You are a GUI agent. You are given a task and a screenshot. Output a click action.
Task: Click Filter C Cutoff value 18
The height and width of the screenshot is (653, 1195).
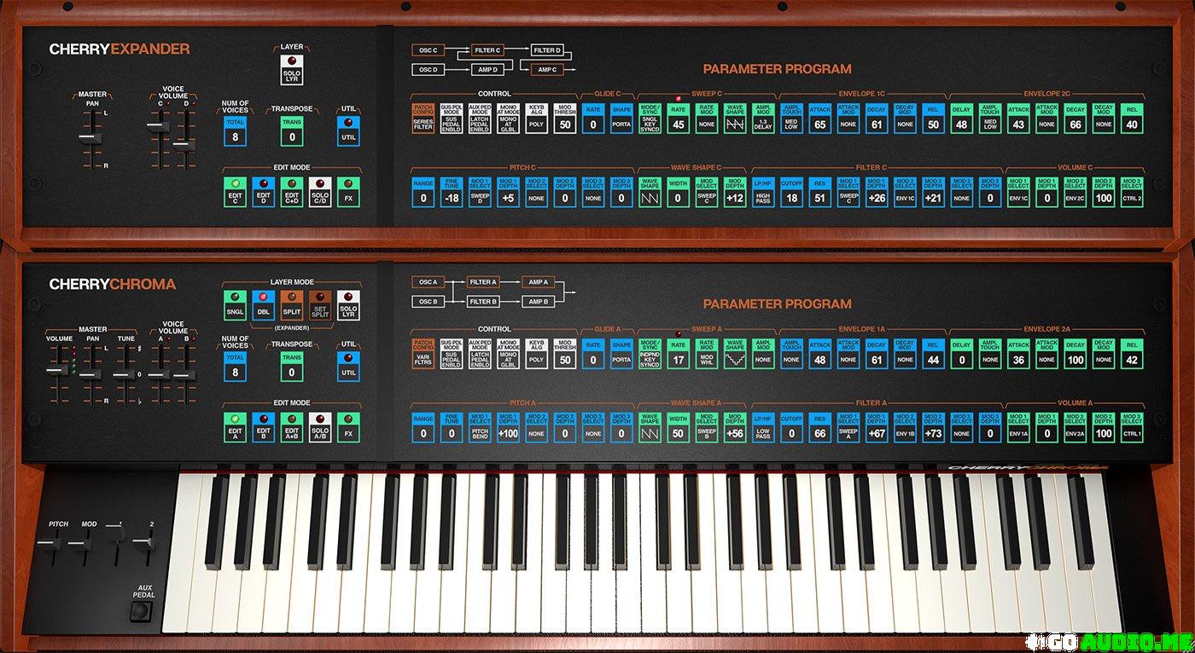tap(791, 193)
